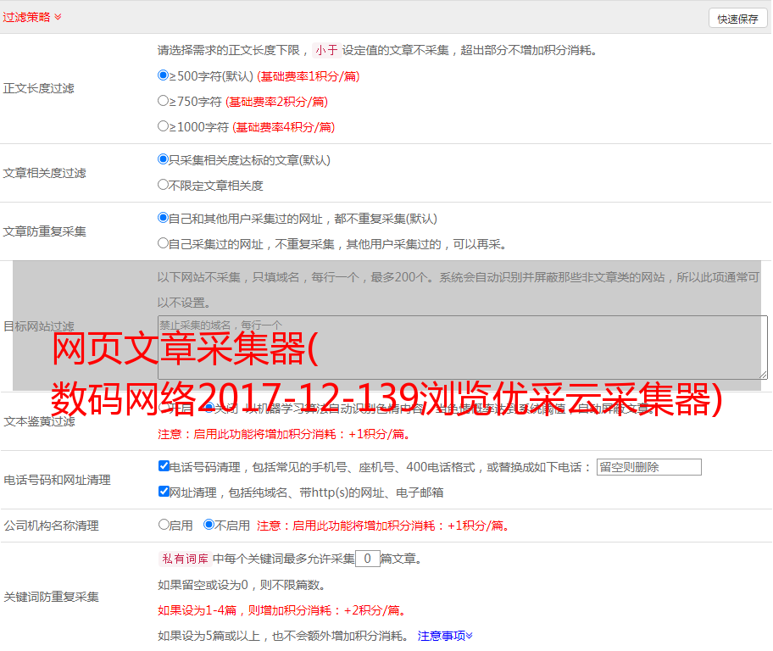Click the 如果设为5篇或以上 hint text

tap(283, 637)
